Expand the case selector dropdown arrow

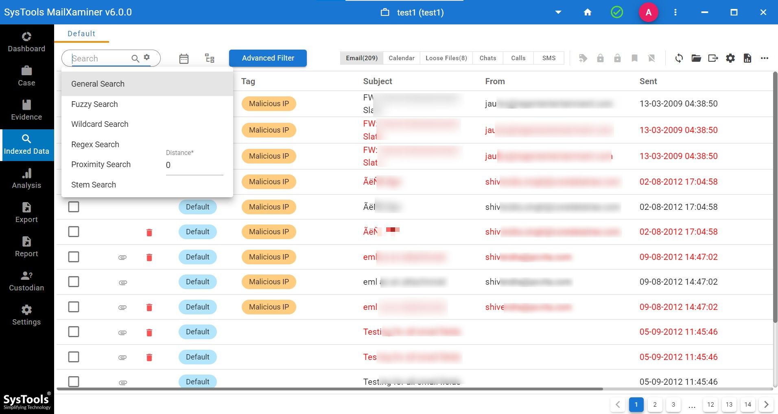point(558,12)
